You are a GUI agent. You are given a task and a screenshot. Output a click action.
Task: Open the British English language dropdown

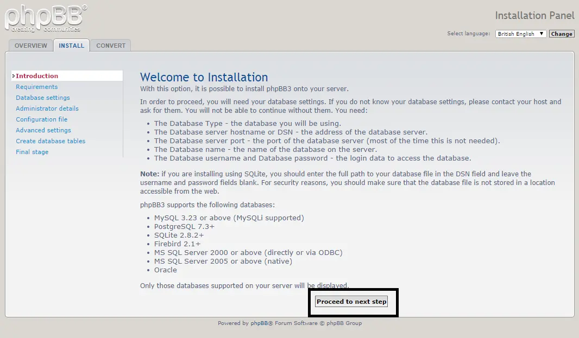click(x=521, y=34)
